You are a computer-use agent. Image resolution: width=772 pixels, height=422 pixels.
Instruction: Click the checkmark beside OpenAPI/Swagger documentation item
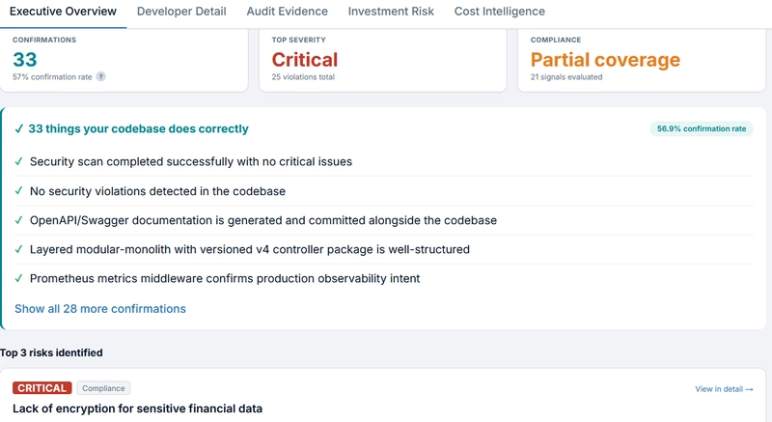[x=18, y=220]
